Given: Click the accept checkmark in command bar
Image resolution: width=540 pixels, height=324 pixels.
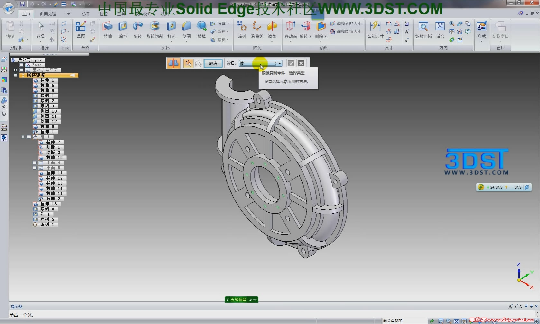Looking at the screenshot, I should pyautogui.click(x=291, y=63).
